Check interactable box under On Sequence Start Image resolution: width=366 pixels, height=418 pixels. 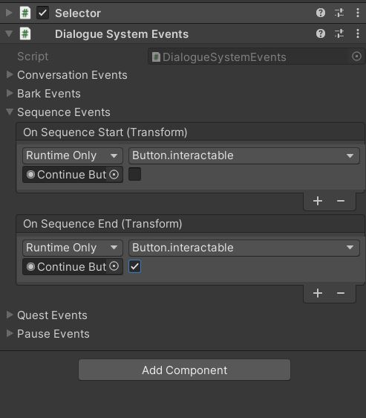click(x=134, y=174)
